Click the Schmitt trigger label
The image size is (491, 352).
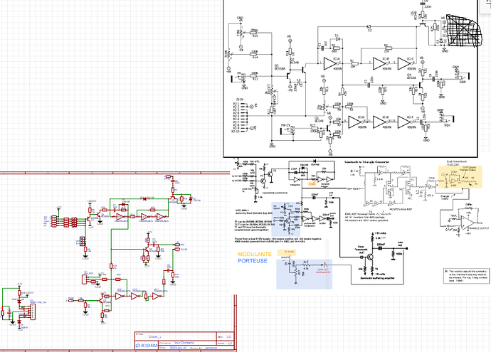(326, 185)
